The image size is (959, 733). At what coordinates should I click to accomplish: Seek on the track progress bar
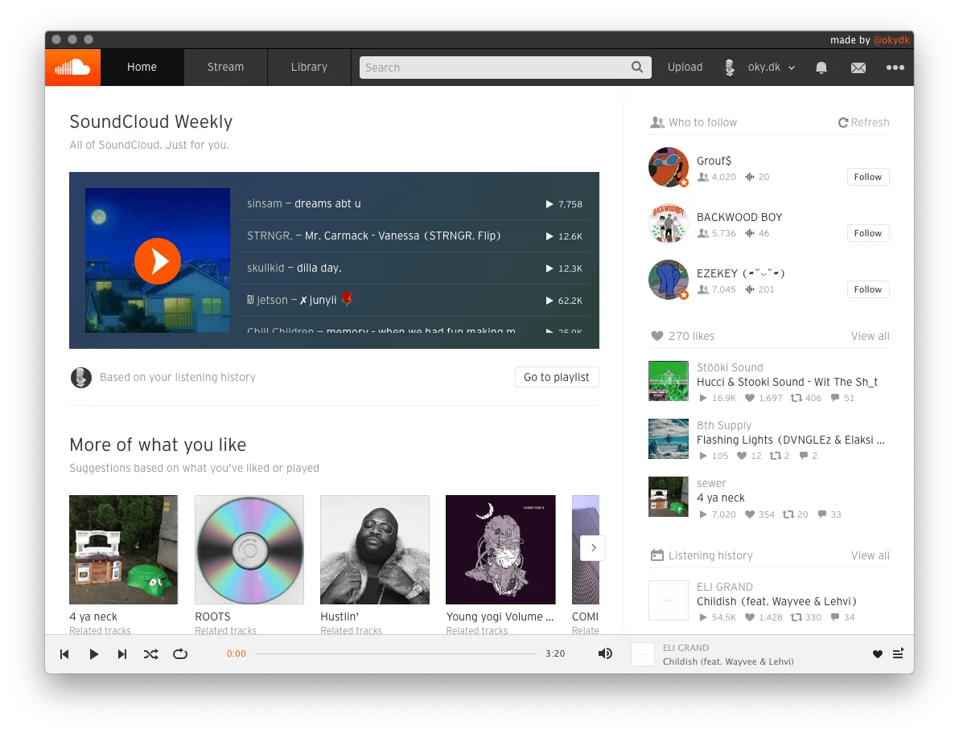[x=396, y=653]
